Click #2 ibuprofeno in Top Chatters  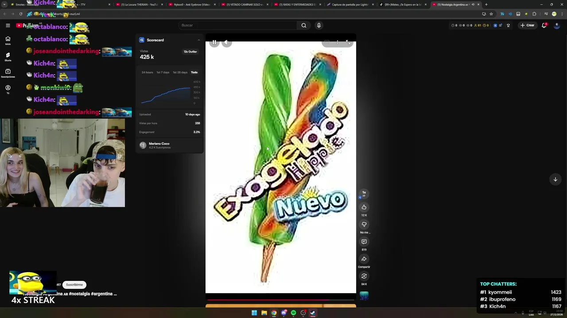click(x=498, y=299)
